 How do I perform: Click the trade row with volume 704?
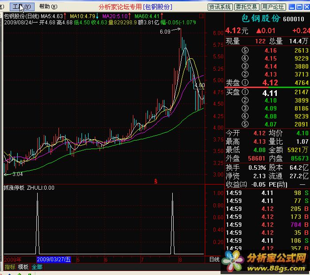267,225
